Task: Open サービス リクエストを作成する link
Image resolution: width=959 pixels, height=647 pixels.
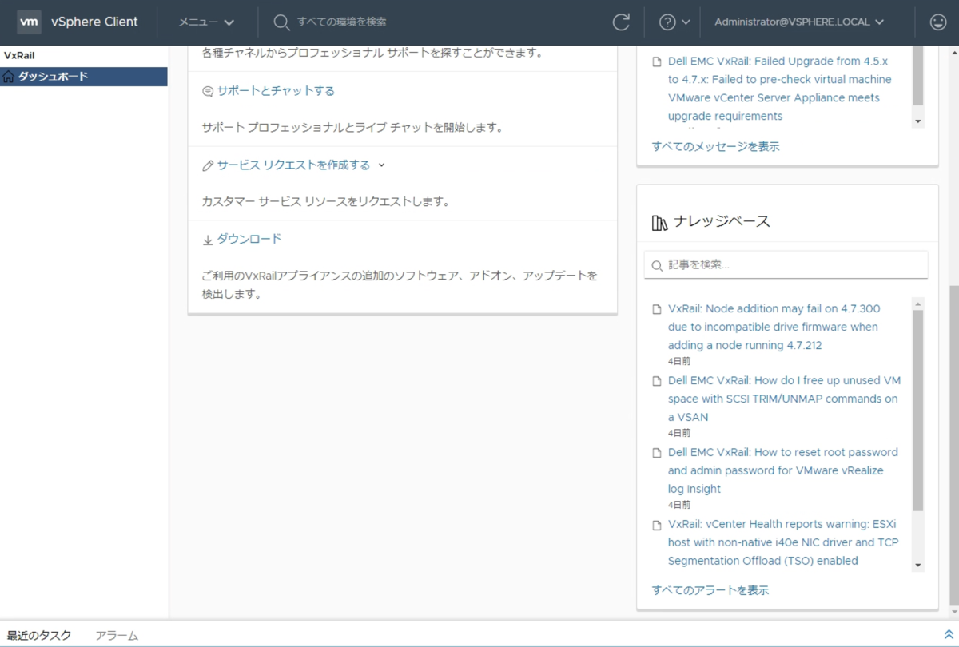Action: click(x=293, y=165)
